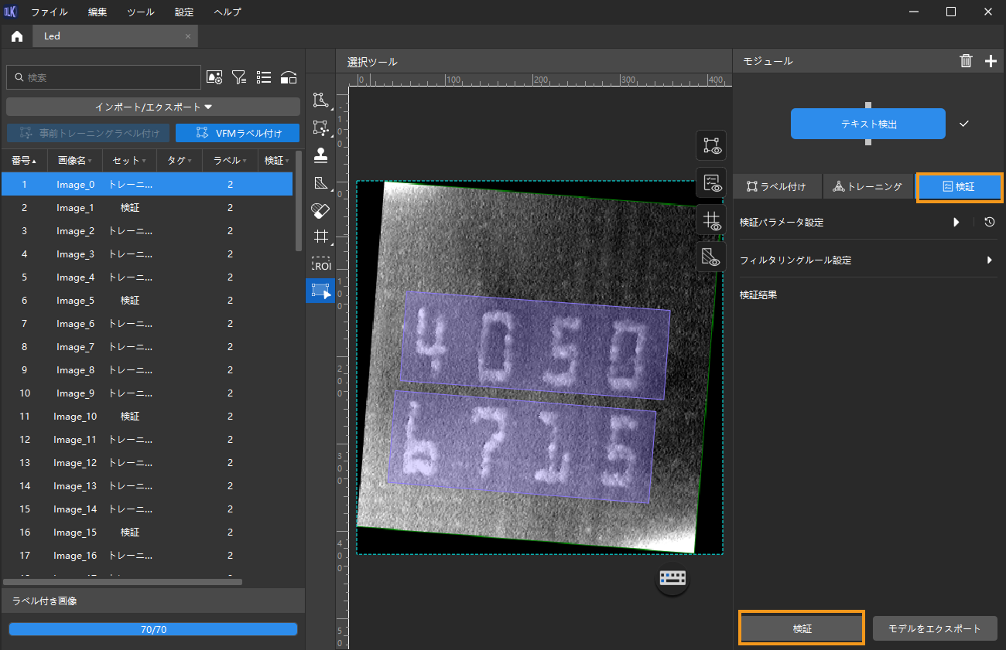This screenshot has width=1006, height=650.
Task: Click the 検証 button at bottom
Action: point(802,628)
